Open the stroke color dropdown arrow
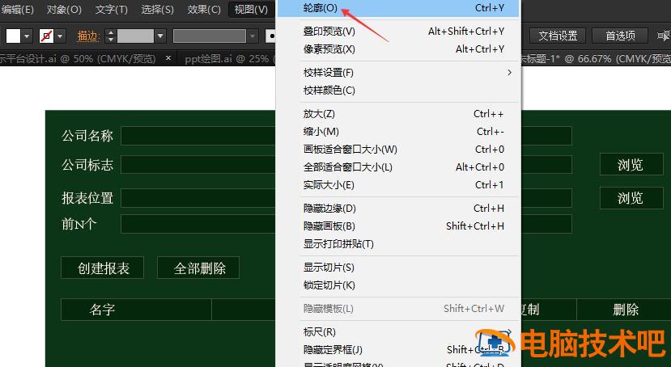This screenshot has height=367, width=671. coord(62,36)
